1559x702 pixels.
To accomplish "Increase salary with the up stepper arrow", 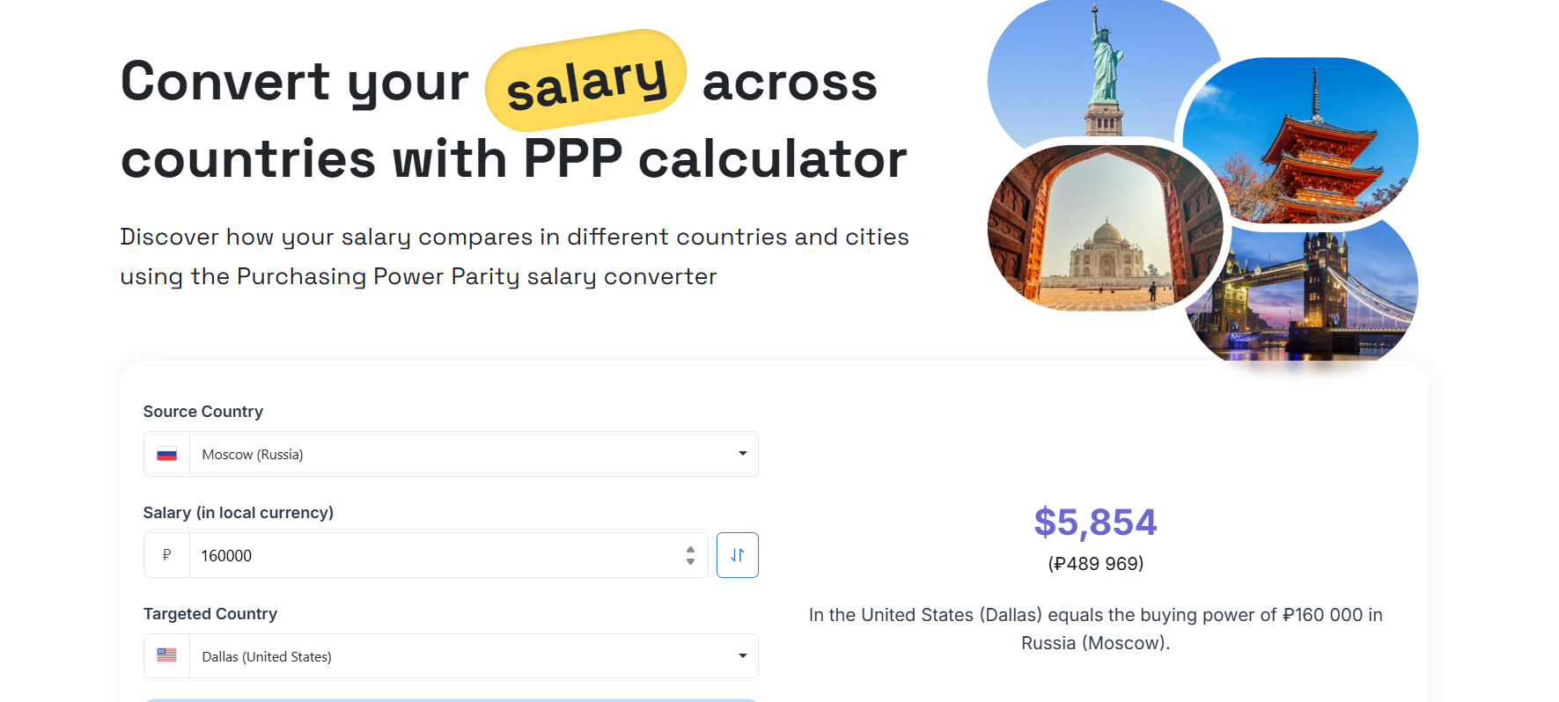I will coord(690,549).
